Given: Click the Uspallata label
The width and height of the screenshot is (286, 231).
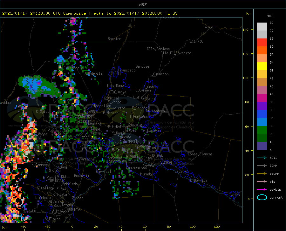Looking at the screenshot, I should coord(33,77).
